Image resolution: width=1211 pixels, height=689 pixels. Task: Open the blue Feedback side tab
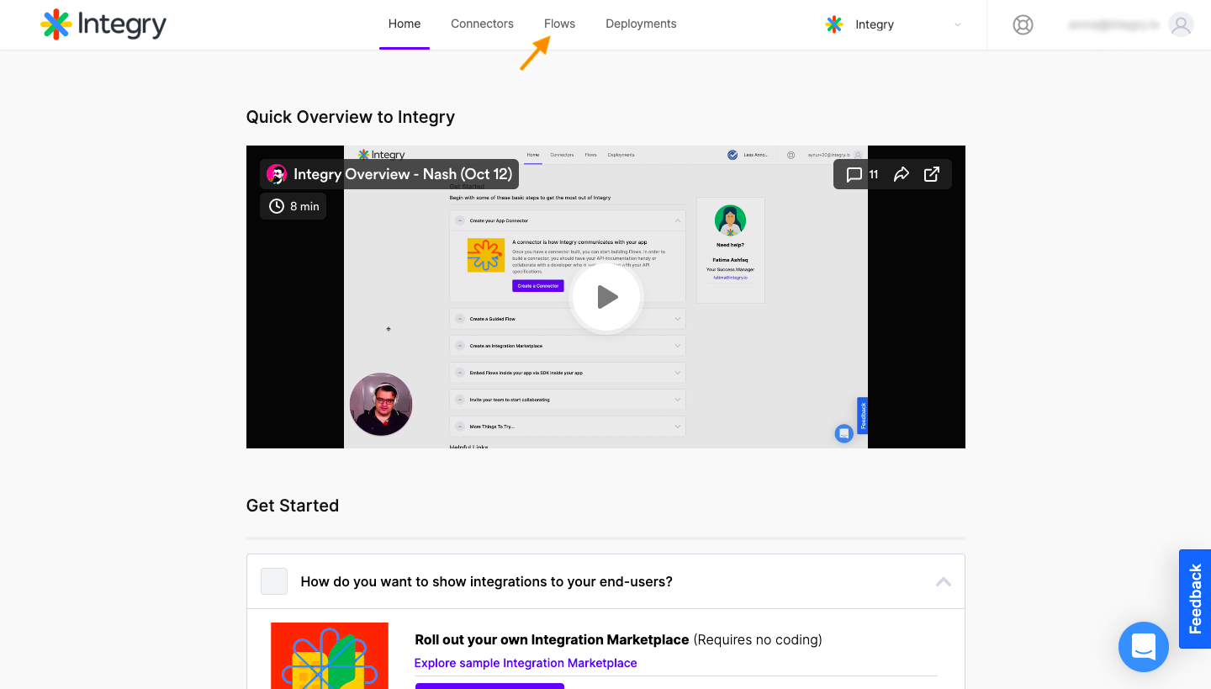pyautogui.click(x=1195, y=599)
